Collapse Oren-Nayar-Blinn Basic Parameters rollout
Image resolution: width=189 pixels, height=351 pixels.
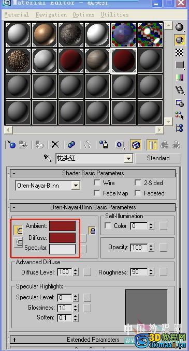(x=93, y=207)
